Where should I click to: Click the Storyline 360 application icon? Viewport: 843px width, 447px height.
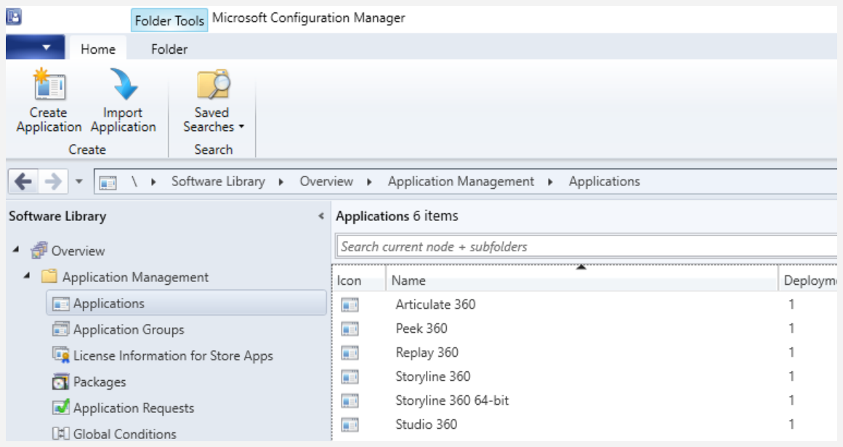350,377
